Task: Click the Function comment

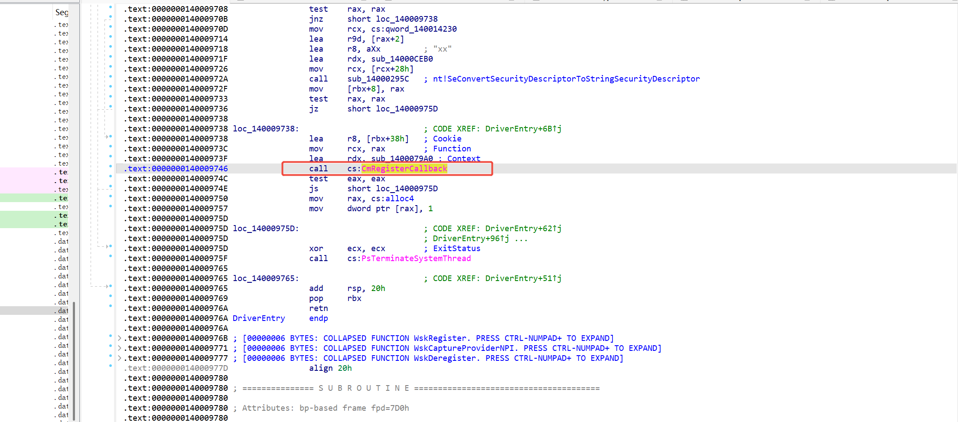Action: (x=452, y=149)
